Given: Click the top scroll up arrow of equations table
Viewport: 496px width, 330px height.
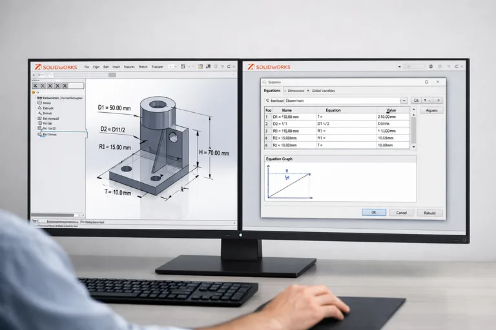Looking at the screenshot, I should tap(414, 110).
